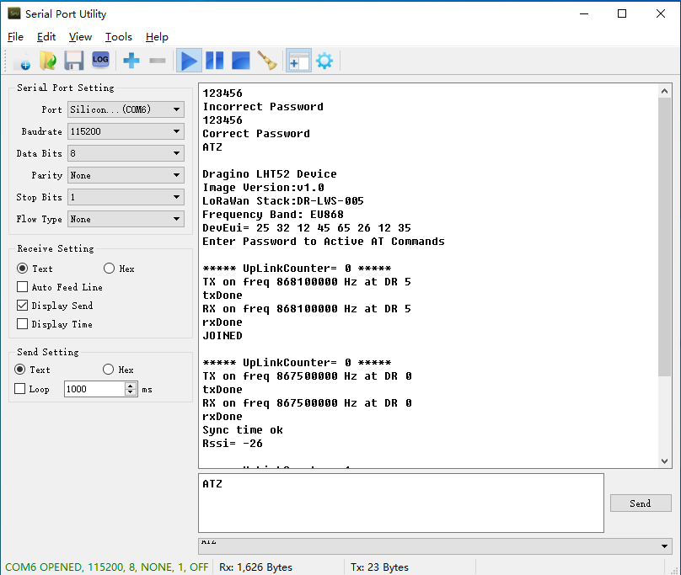Viewport: 681px width, 575px height.
Task: Click the 'JOINED' log line
Action: (x=223, y=335)
